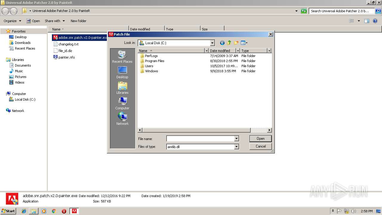Select the Windows folder
The width and height of the screenshot is (382, 215).
coord(149,71)
